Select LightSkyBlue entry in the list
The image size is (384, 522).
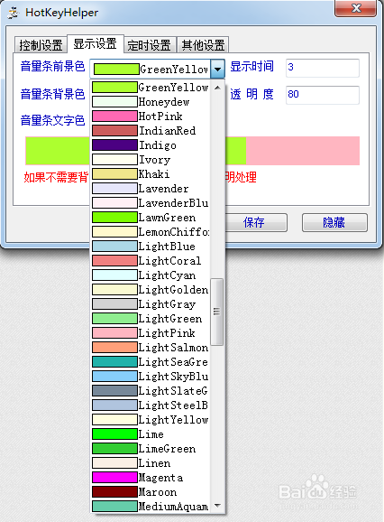pyautogui.click(x=151, y=377)
